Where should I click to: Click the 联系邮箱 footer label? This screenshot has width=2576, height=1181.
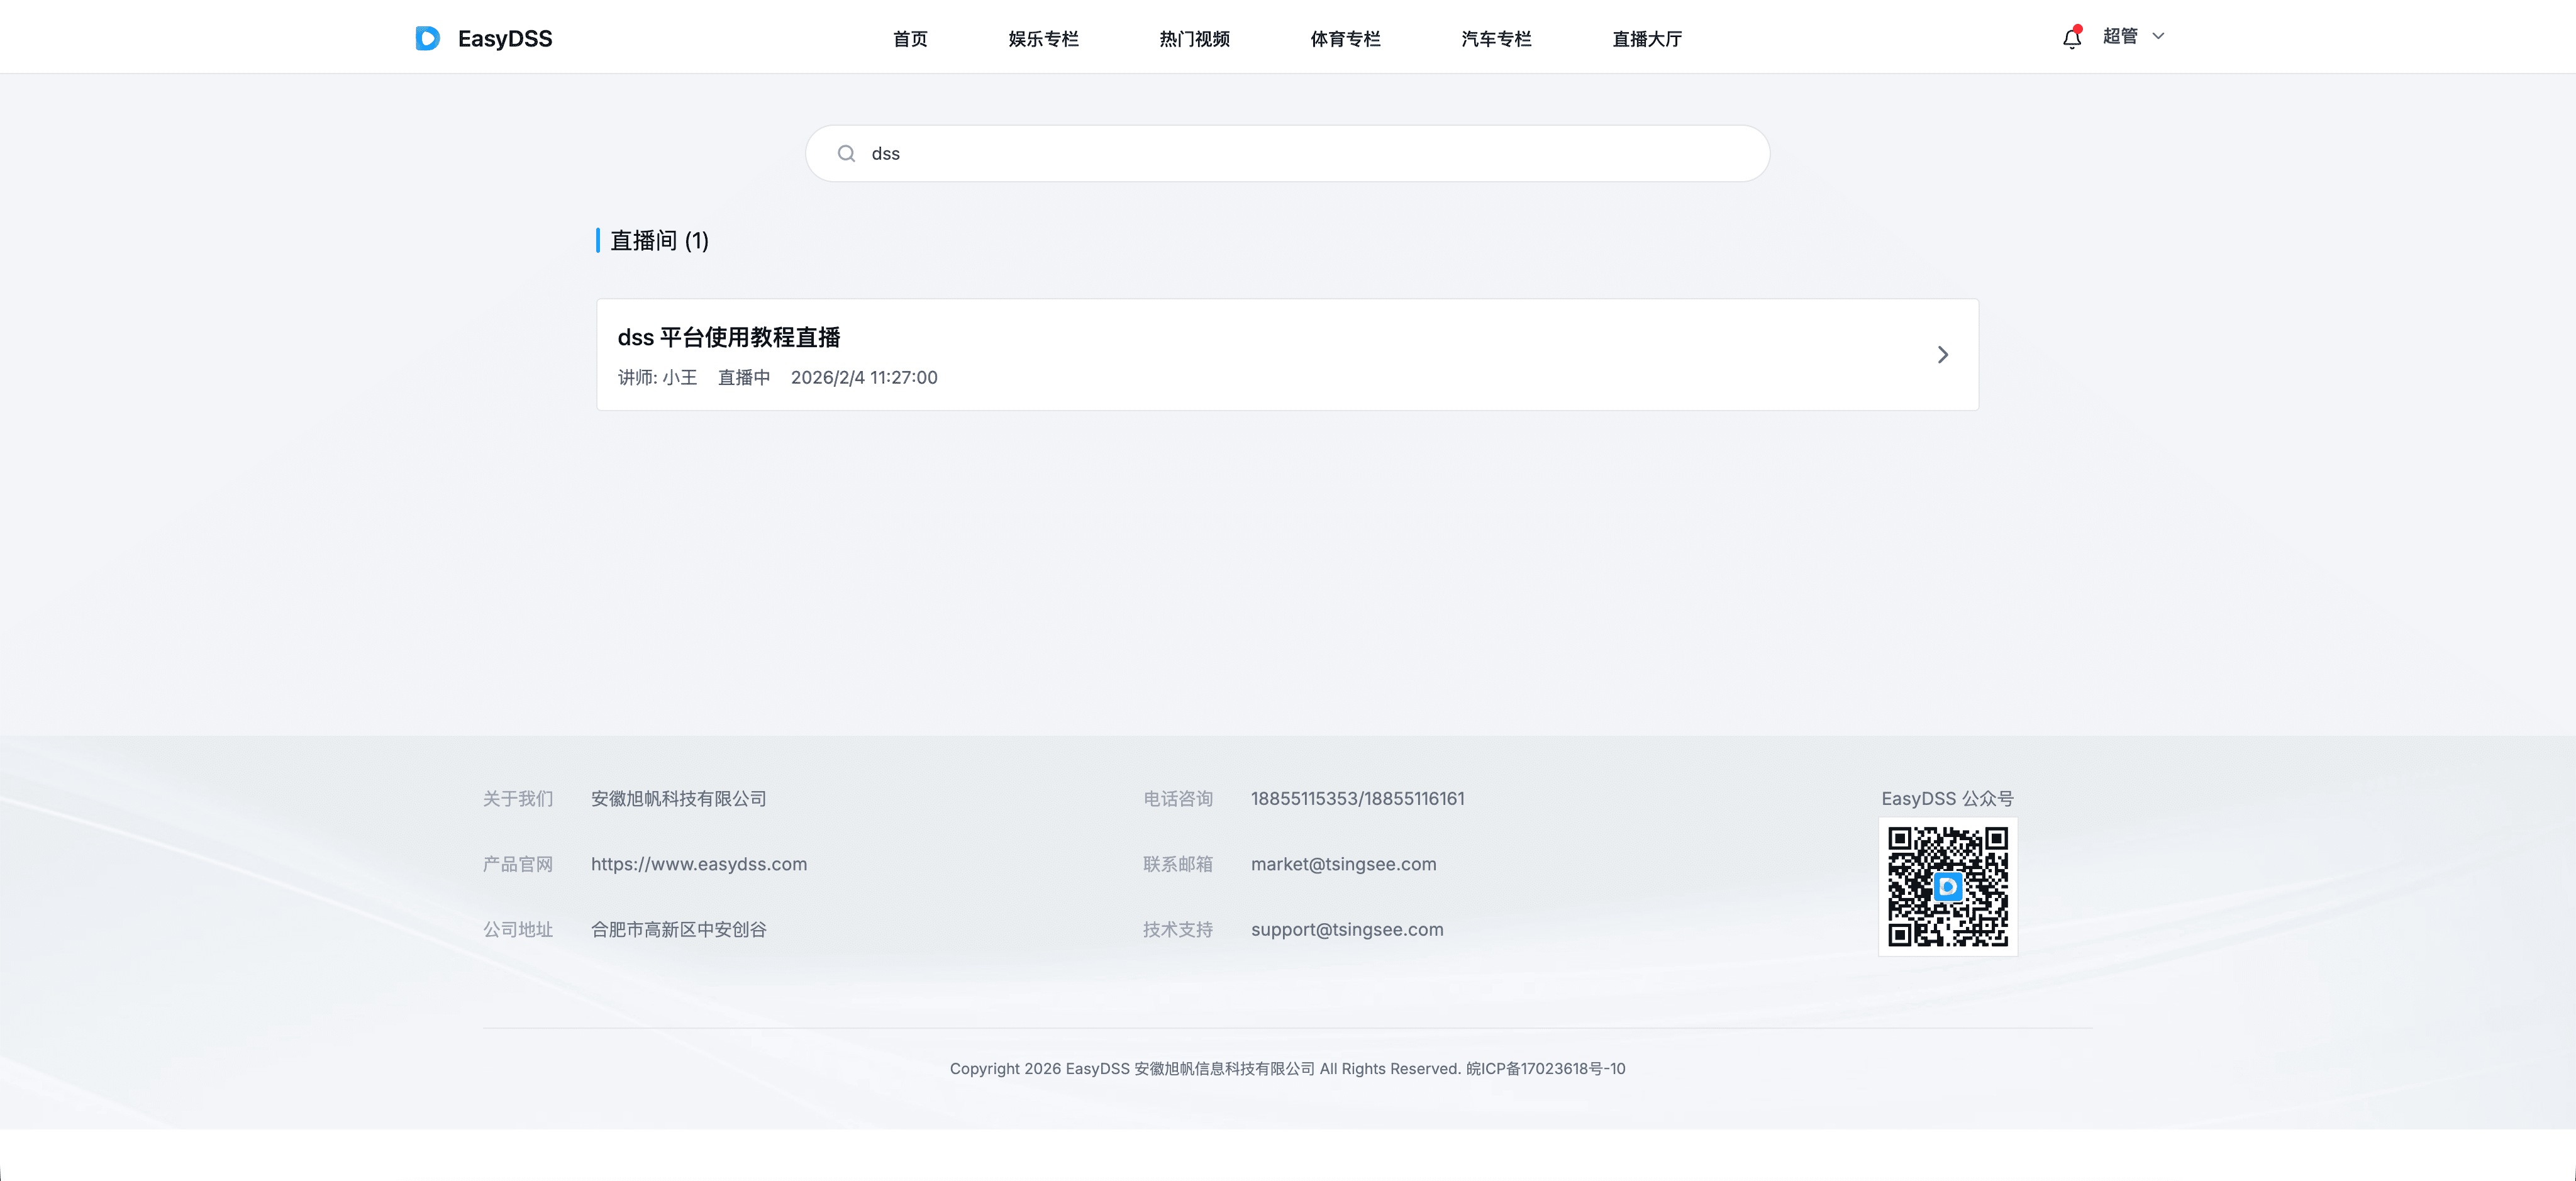1178,864
